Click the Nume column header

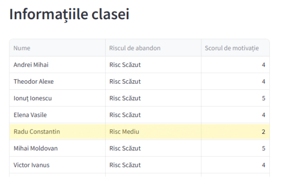[x=22, y=48]
